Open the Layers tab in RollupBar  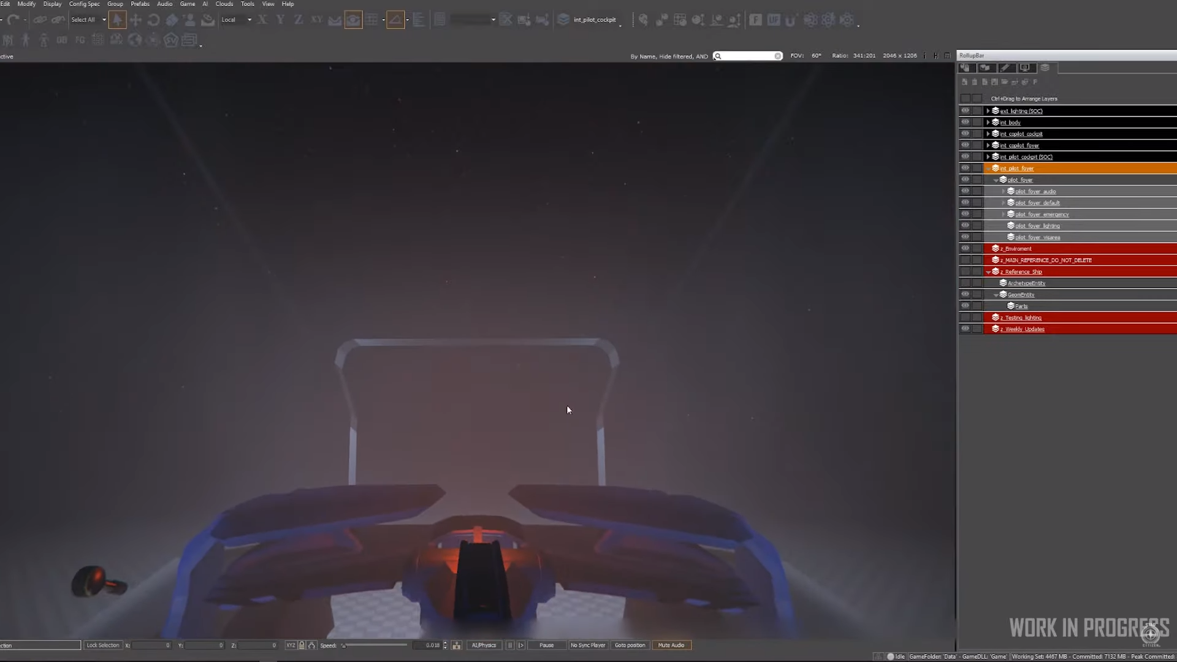(1045, 68)
